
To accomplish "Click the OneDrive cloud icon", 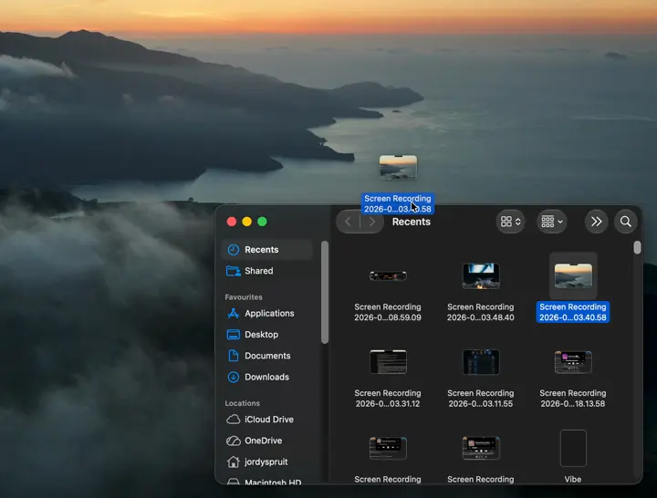I will tap(234, 441).
